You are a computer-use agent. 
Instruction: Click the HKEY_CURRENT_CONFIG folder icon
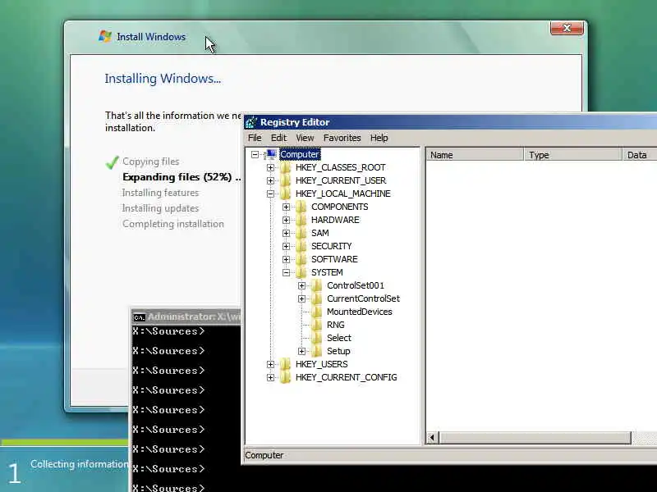tap(285, 377)
